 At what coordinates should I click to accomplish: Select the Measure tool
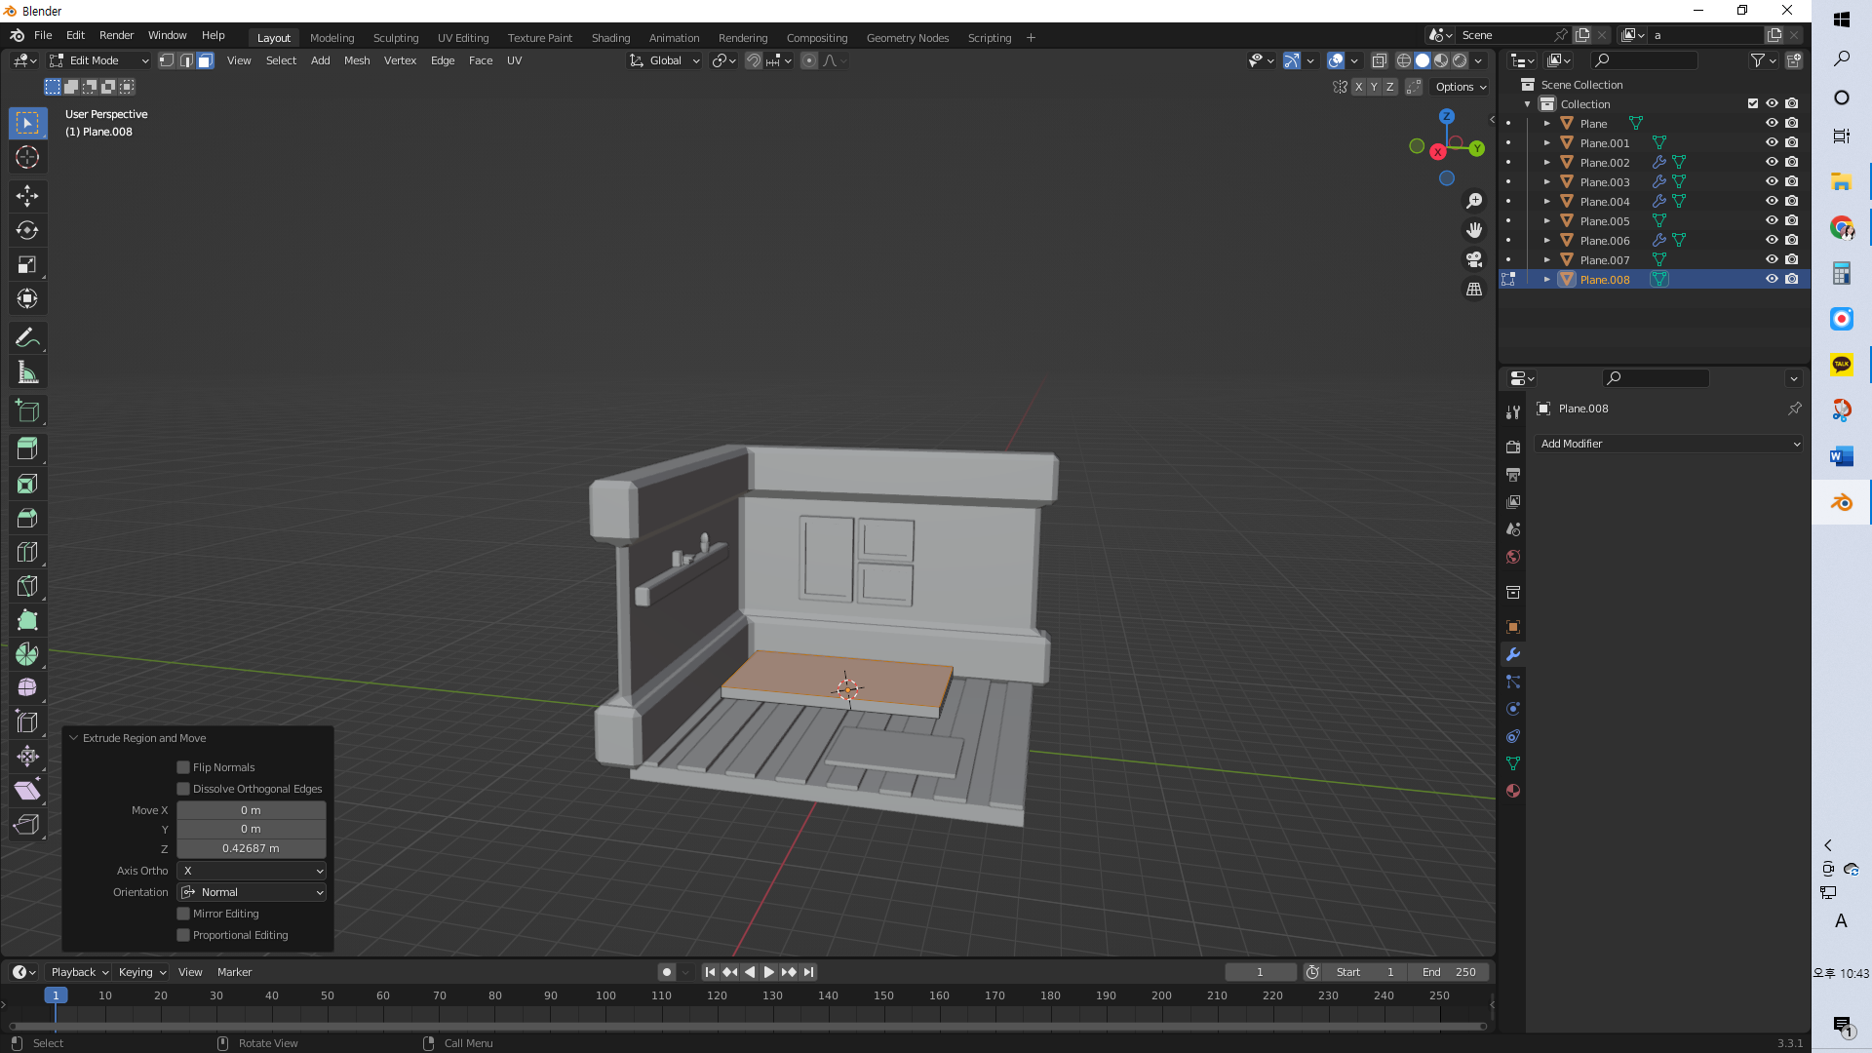coord(27,371)
